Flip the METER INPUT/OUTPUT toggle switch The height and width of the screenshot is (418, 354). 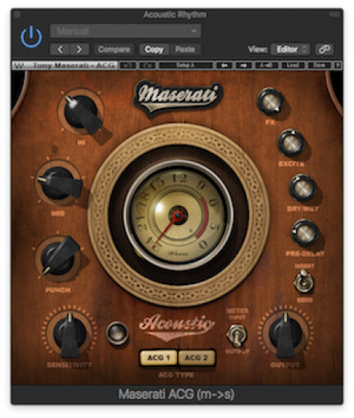click(237, 335)
